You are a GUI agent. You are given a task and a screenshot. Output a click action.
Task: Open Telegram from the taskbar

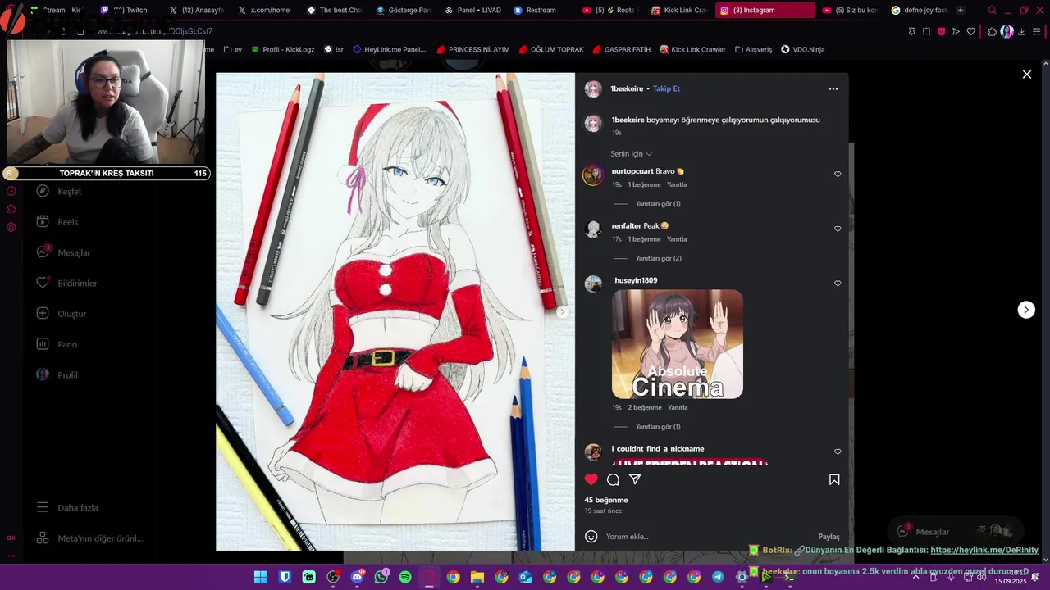click(718, 577)
